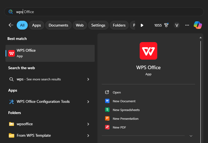Click the wpsoffice folder icon
The height and width of the screenshot is (143, 208).
[12, 124]
